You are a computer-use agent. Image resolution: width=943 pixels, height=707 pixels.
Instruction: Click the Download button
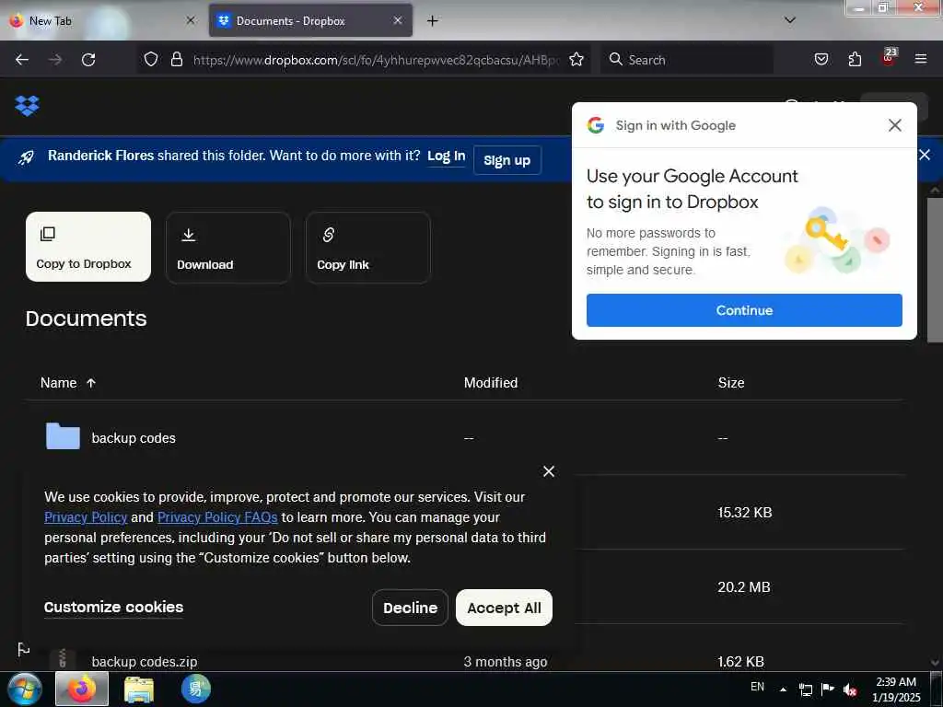pos(228,247)
